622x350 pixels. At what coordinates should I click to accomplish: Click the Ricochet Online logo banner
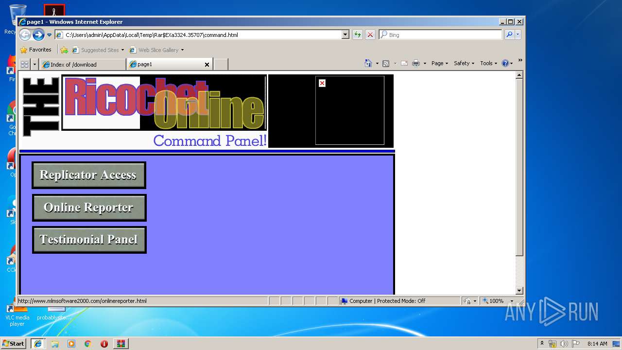164,103
